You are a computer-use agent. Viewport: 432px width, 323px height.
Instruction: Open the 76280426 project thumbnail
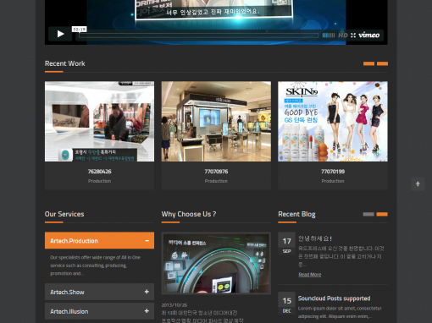pos(99,122)
